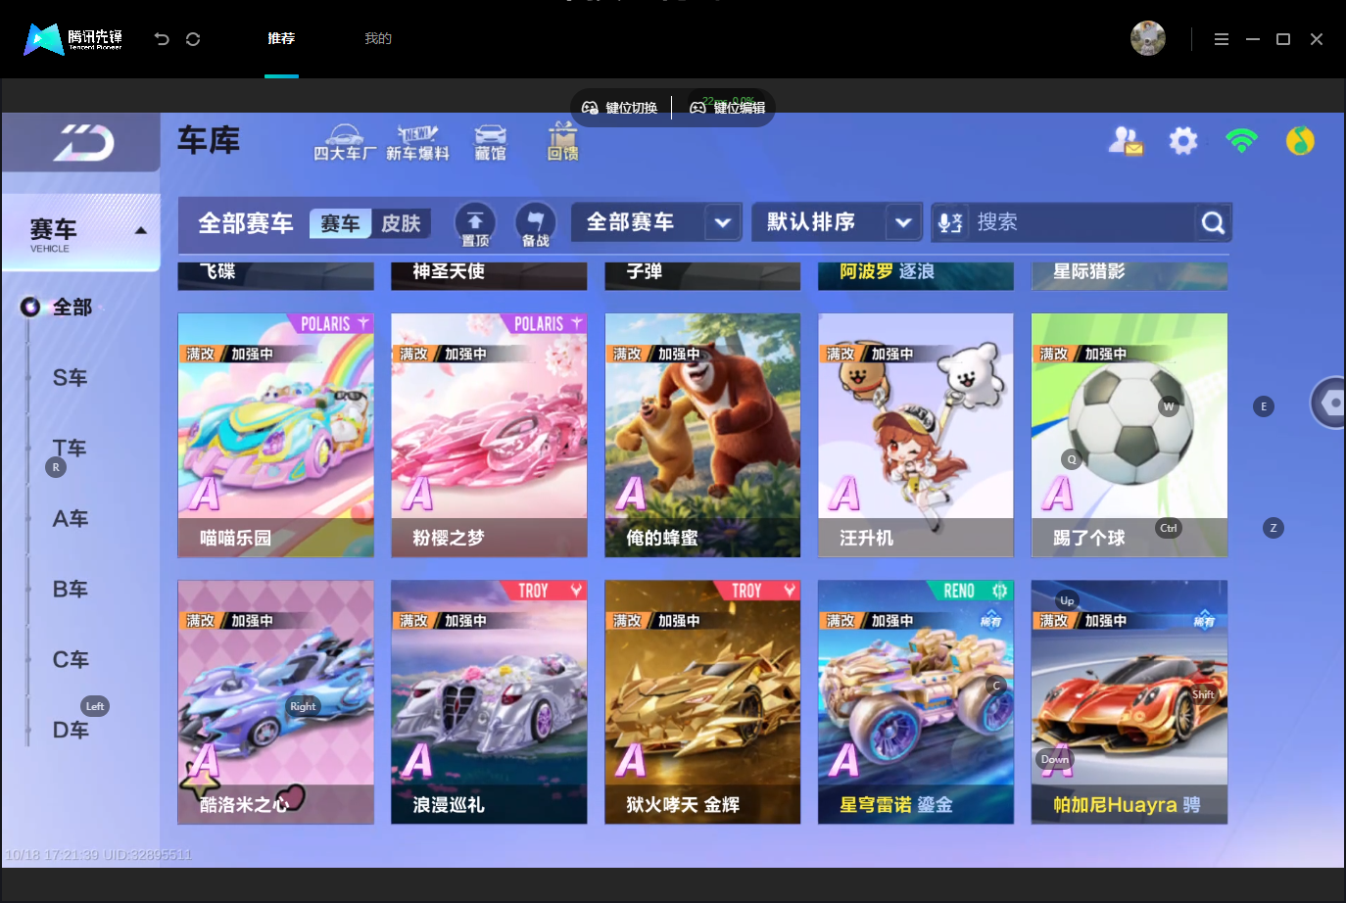The width and height of the screenshot is (1346, 903).
Task: Select D车 class filter
Action: tap(71, 731)
